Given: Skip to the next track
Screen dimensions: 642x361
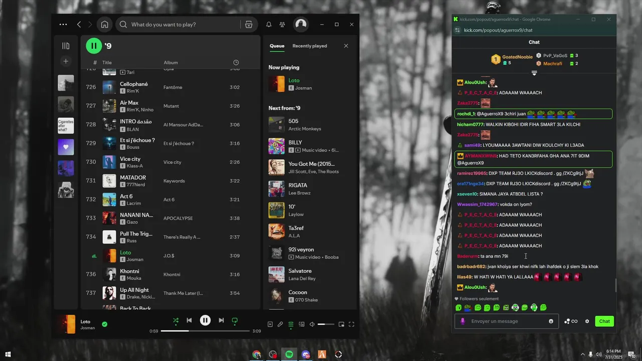Looking at the screenshot, I should (x=221, y=320).
